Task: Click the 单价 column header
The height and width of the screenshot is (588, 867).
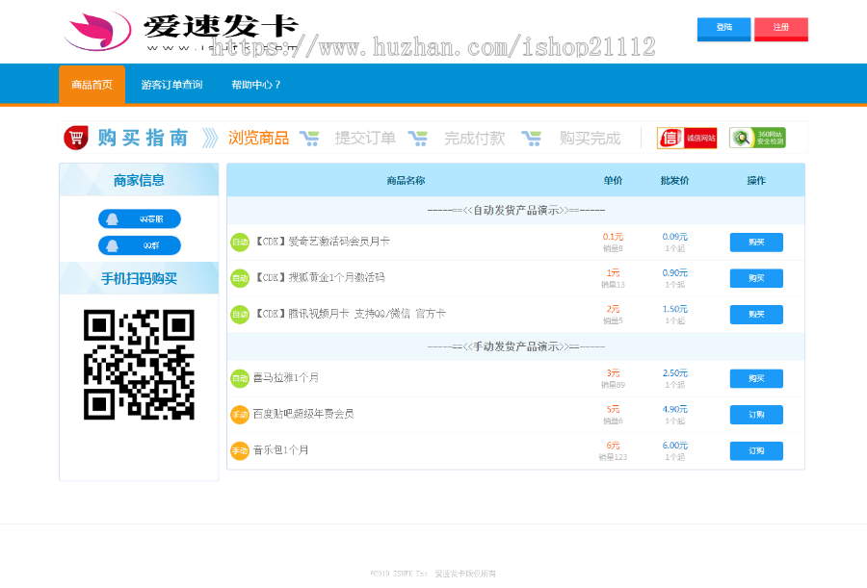Action: [x=613, y=180]
